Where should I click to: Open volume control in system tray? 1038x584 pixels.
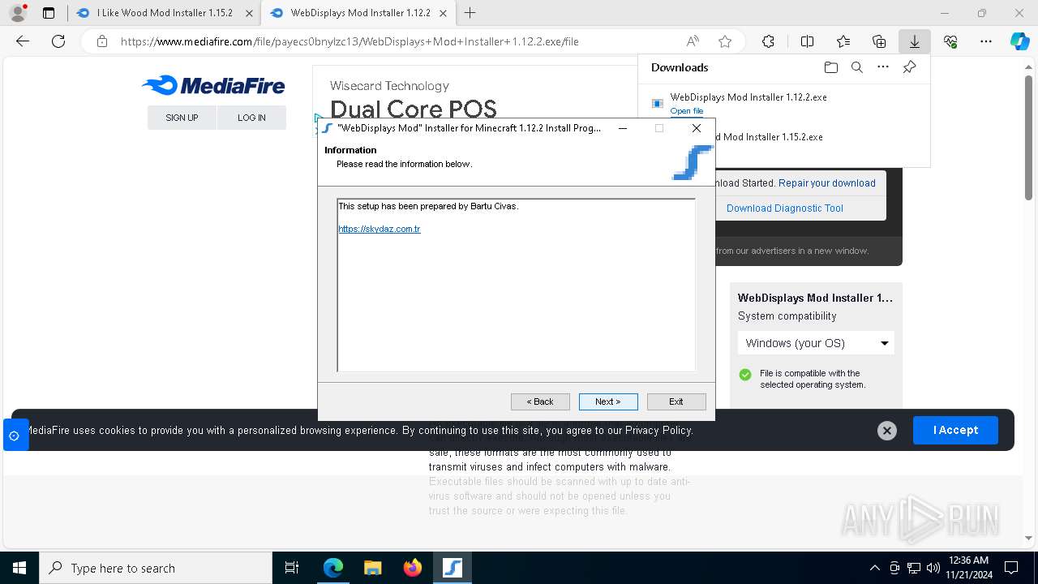click(933, 568)
